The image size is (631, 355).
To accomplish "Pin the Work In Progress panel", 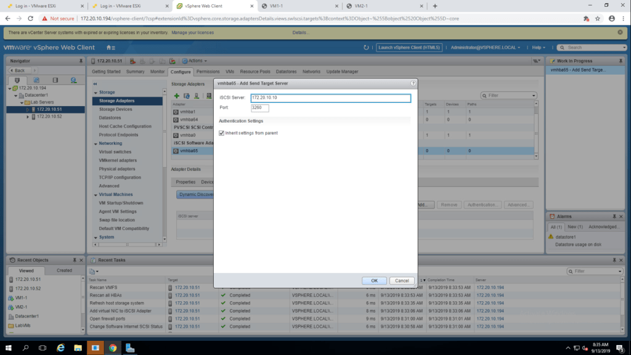I will pos(619,61).
